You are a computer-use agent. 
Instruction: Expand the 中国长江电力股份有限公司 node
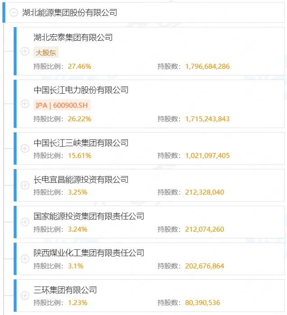(25, 104)
